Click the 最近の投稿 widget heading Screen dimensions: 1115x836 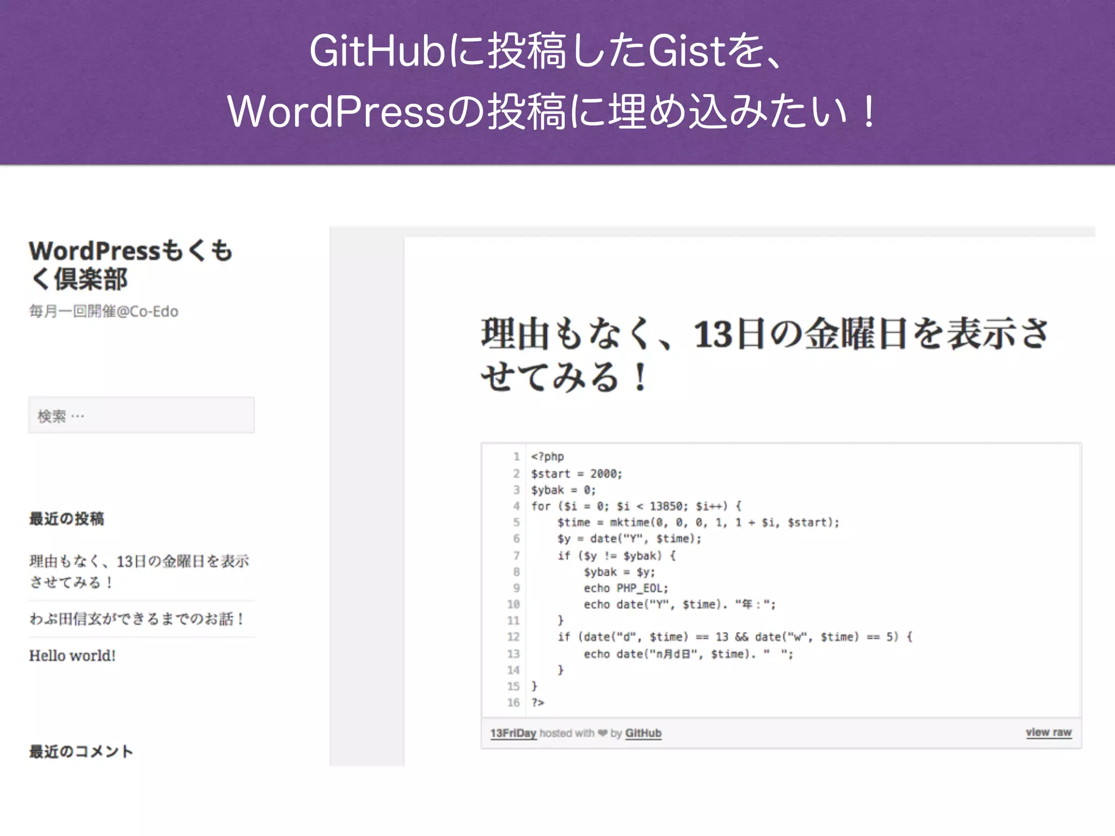tap(66, 519)
